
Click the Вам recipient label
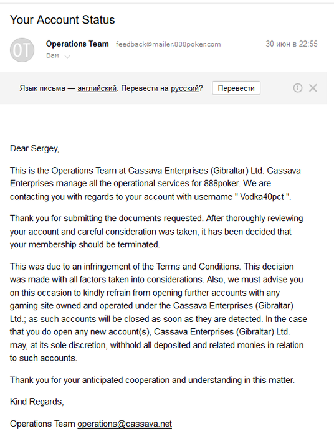pyautogui.click(x=52, y=55)
